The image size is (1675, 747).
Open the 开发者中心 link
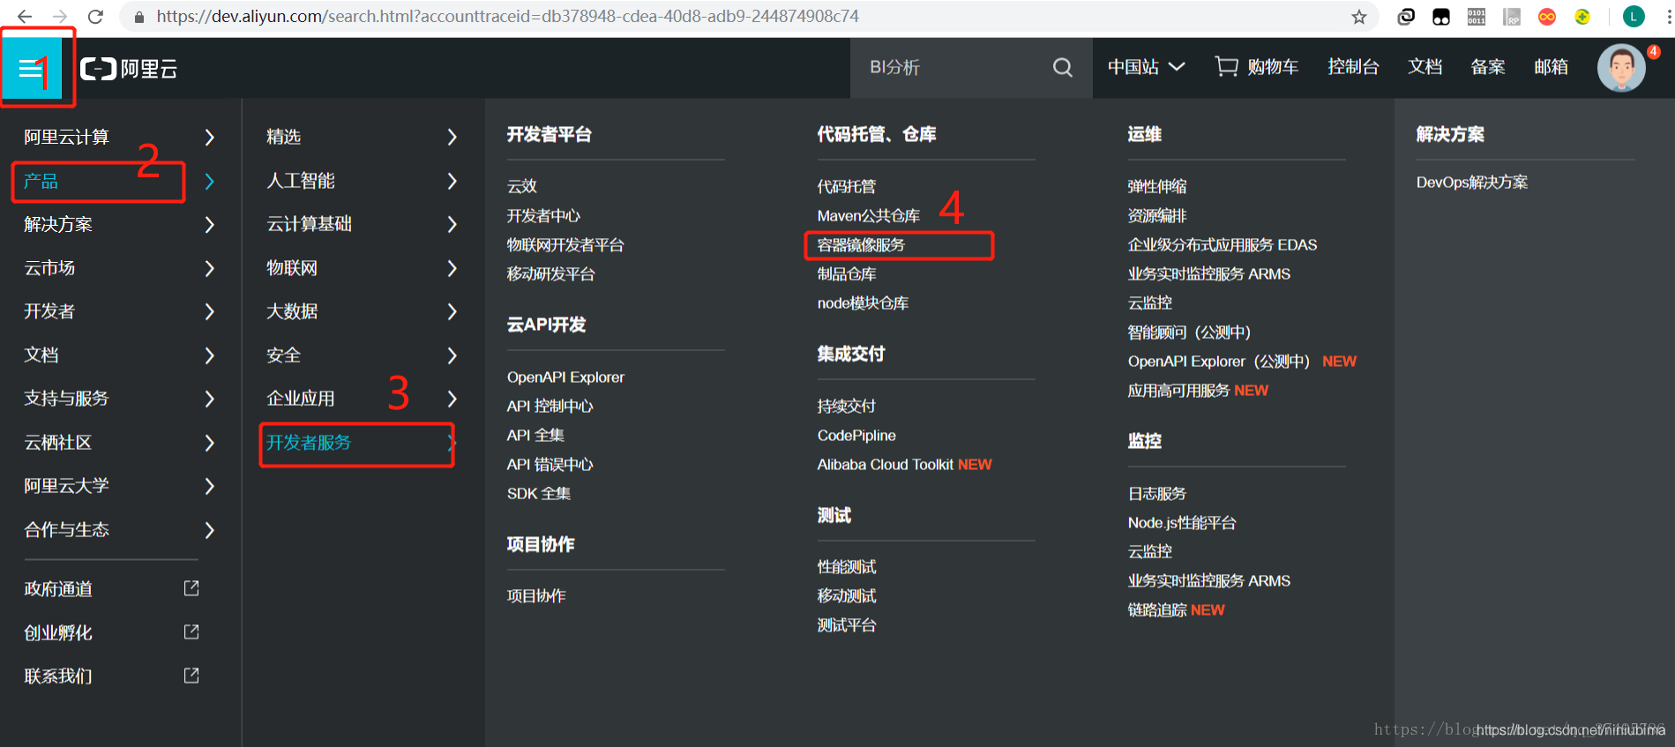[543, 216]
